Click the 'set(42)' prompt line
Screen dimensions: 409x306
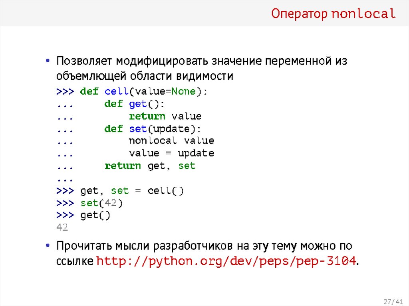[x=89, y=203]
